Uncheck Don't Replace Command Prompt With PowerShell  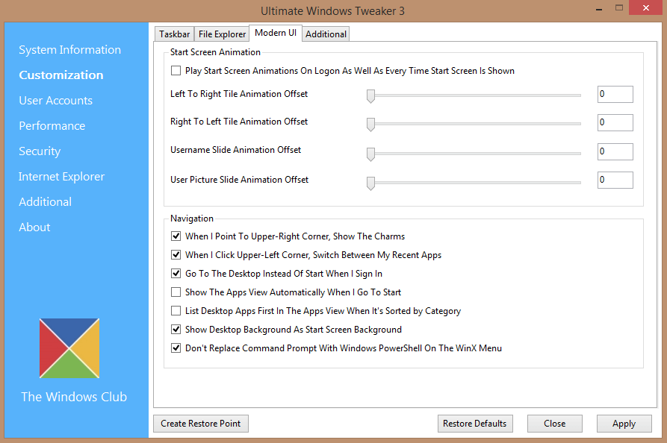point(176,348)
